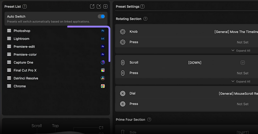Screen dimensions: 258x134
Task: Add a new preset with plus icon
Action: (105, 6)
